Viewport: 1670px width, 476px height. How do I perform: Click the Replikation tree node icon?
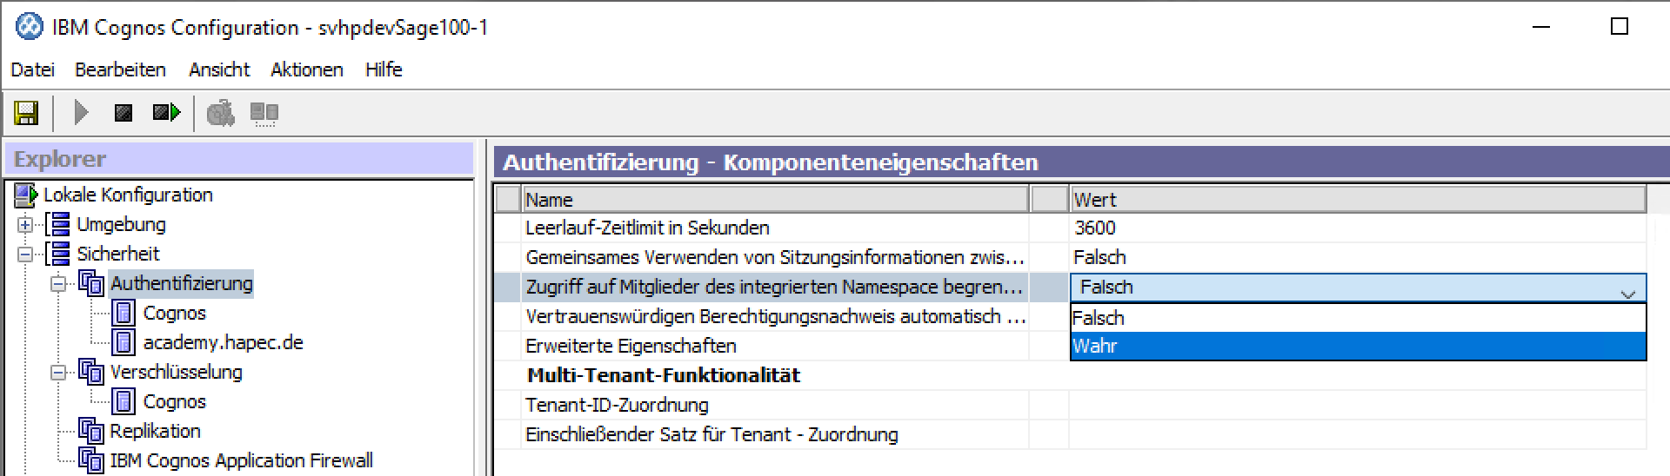tap(90, 431)
